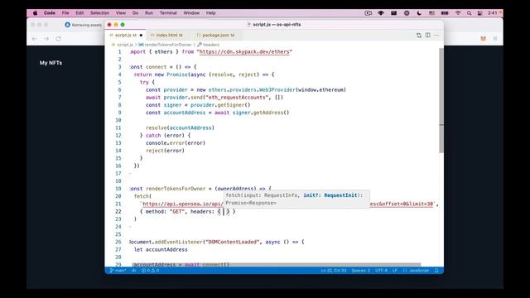Open the Run menu
The height and width of the screenshot is (298, 530).
pyautogui.click(x=149, y=13)
